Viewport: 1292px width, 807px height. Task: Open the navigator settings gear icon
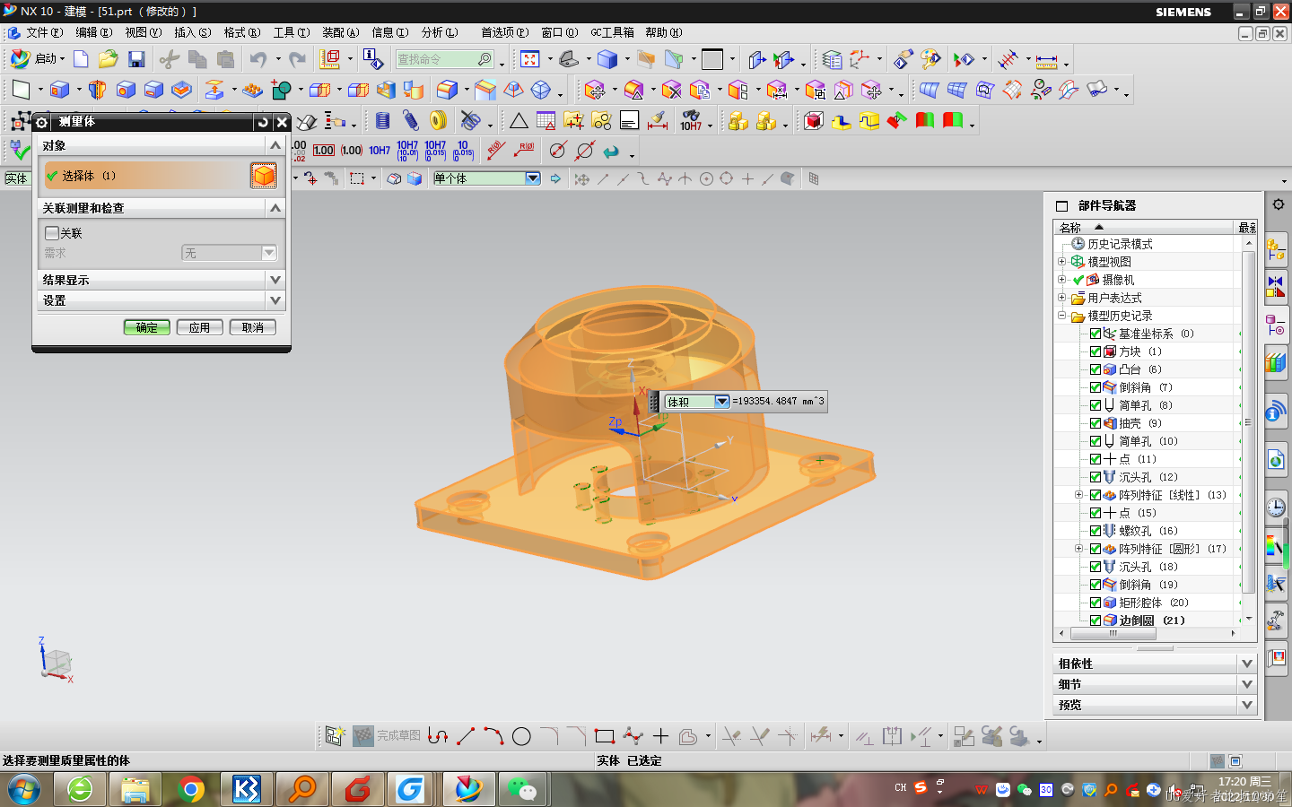point(1279,204)
